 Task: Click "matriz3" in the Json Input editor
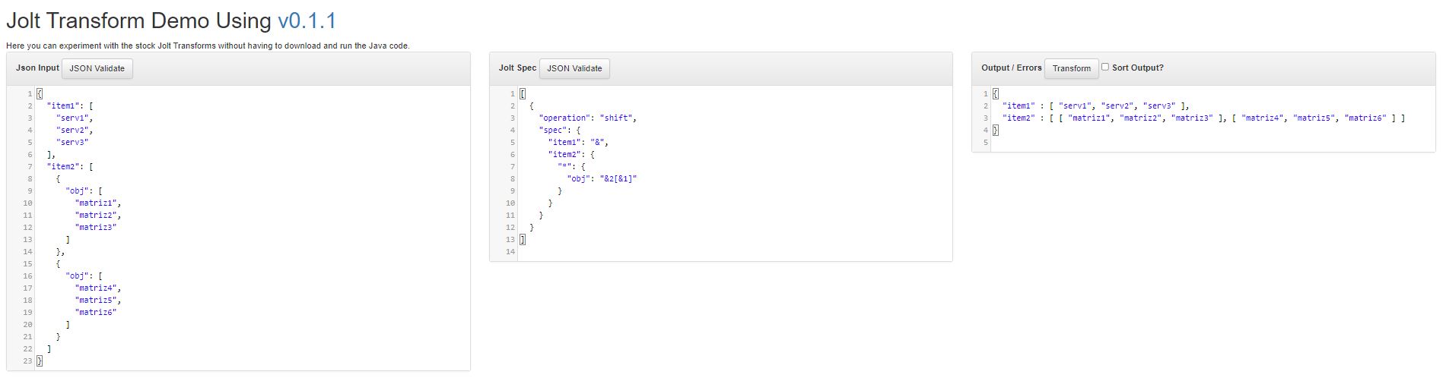pos(96,227)
